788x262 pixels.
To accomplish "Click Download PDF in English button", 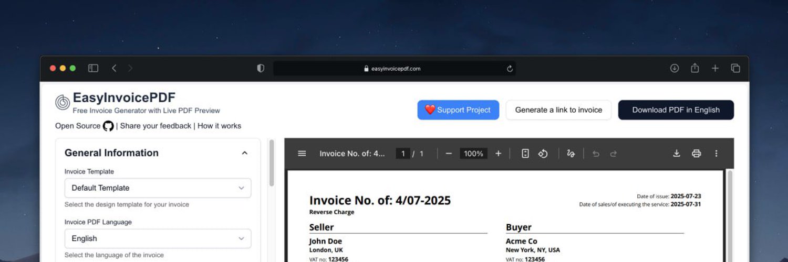I will click(x=676, y=110).
